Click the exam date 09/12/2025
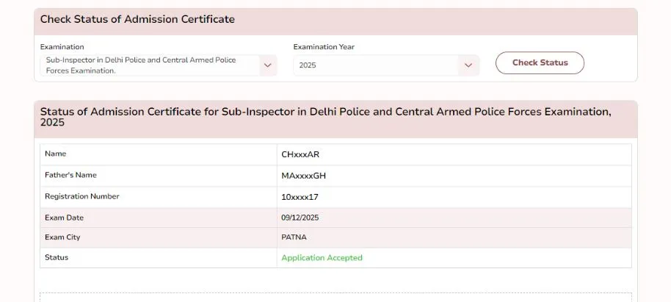 tap(300, 217)
